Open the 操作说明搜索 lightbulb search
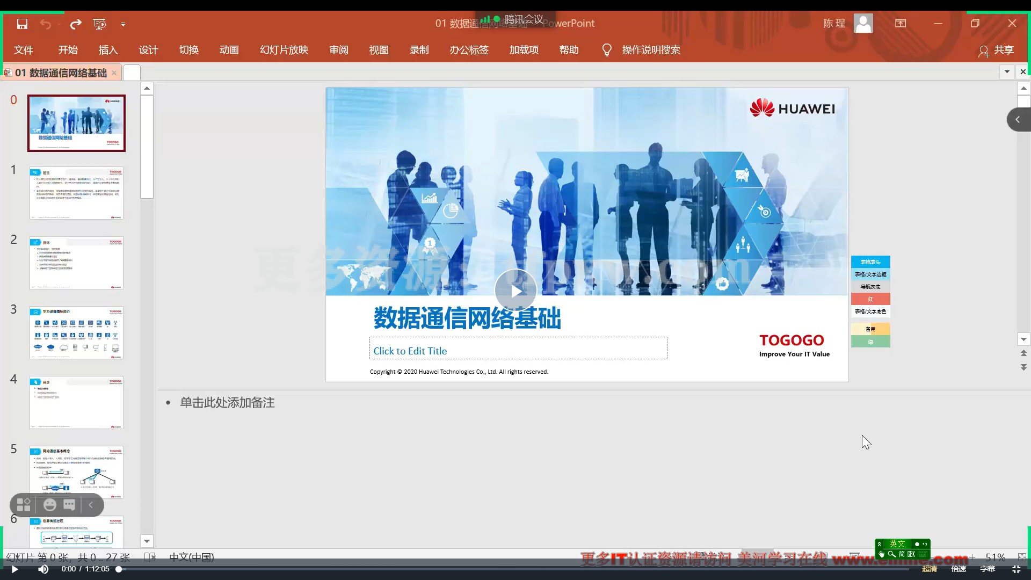The height and width of the screenshot is (580, 1031). click(607, 49)
